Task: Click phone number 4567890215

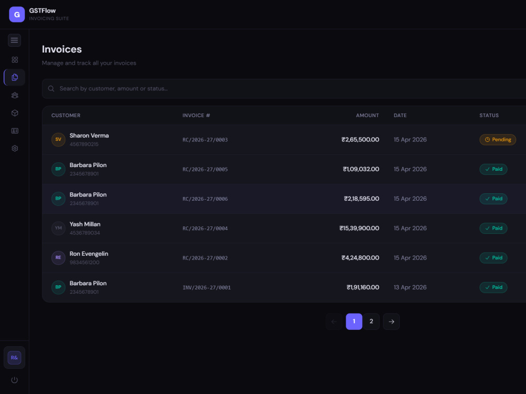Action: coord(84,144)
